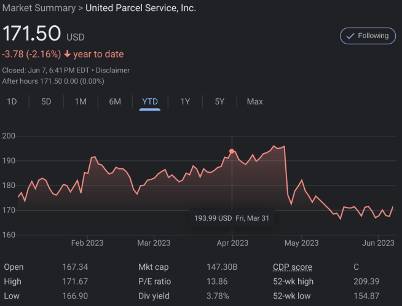The width and height of the screenshot is (402, 306).
Task: Toggle the Following button
Action: coord(368,36)
